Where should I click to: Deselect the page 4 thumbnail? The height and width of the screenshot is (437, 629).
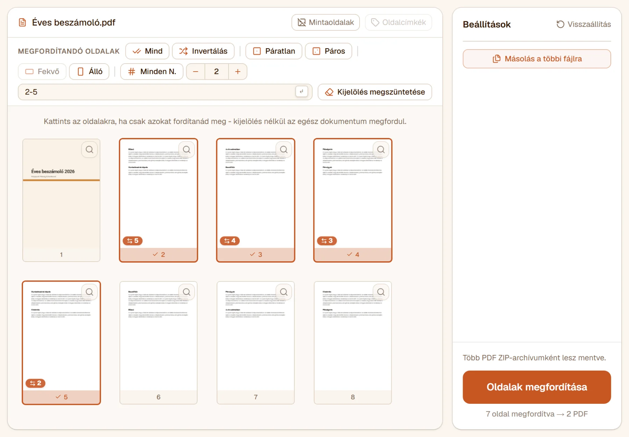point(353,200)
